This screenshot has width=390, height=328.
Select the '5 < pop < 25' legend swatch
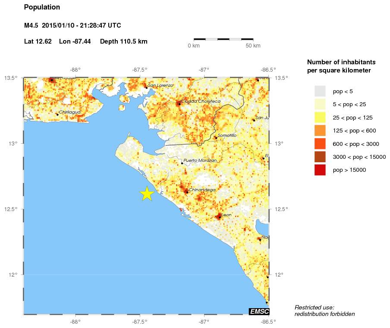pos(320,104)
